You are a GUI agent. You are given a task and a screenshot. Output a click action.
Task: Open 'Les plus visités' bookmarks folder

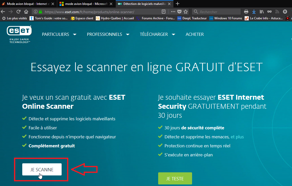click(14, 18)
